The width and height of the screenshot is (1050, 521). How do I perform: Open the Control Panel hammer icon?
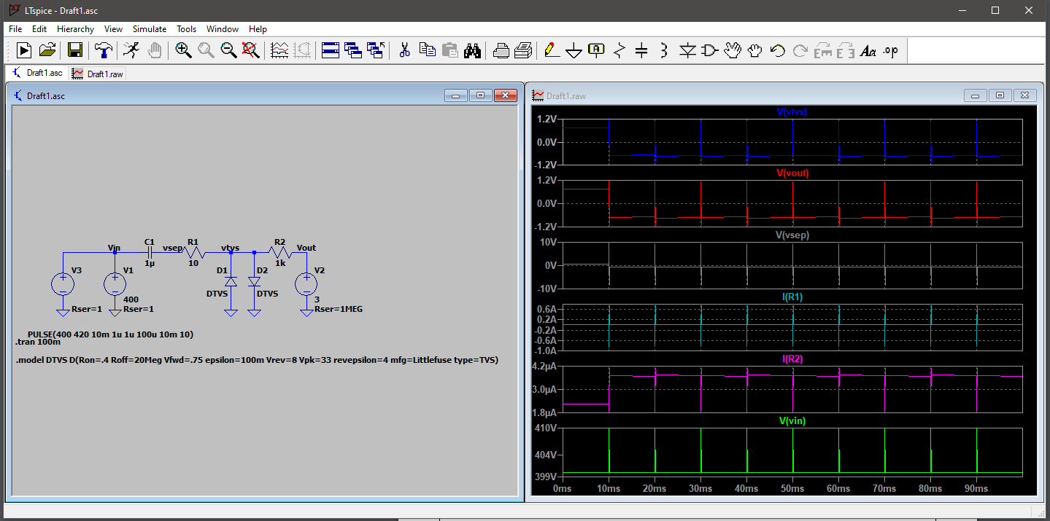(x=104, y=50)
